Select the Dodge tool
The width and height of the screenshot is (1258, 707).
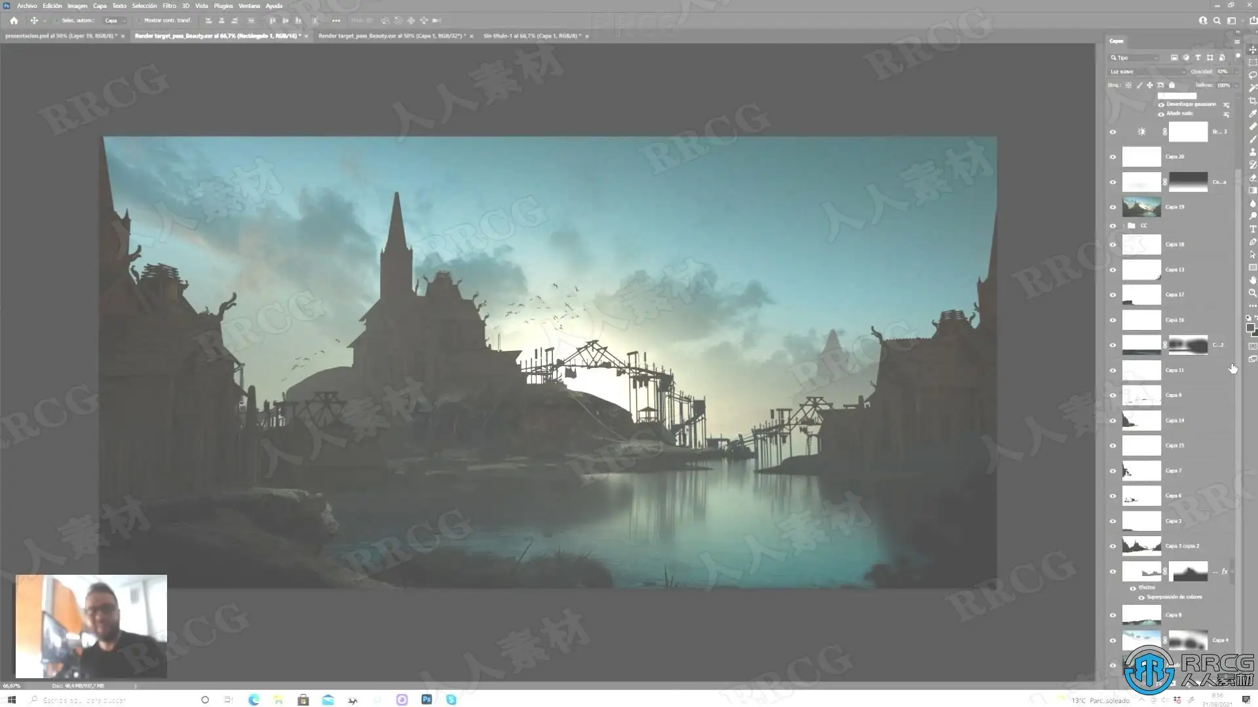1253,216
